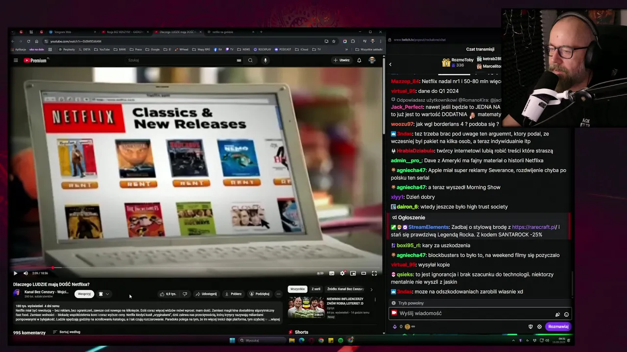Click the Podziękuj thanks button
The image size is (627, 352).
tap(260, 294)
